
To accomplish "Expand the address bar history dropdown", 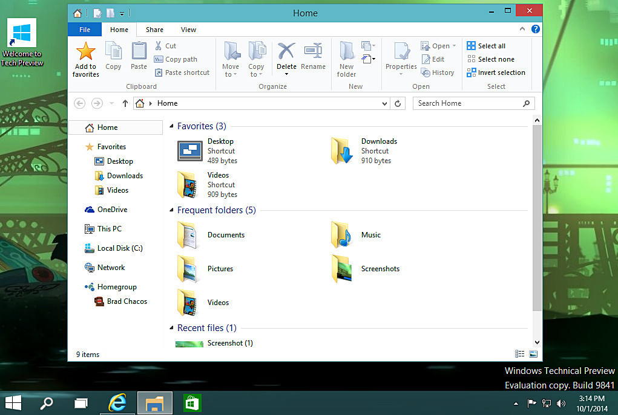I will [x=385, y=103].
